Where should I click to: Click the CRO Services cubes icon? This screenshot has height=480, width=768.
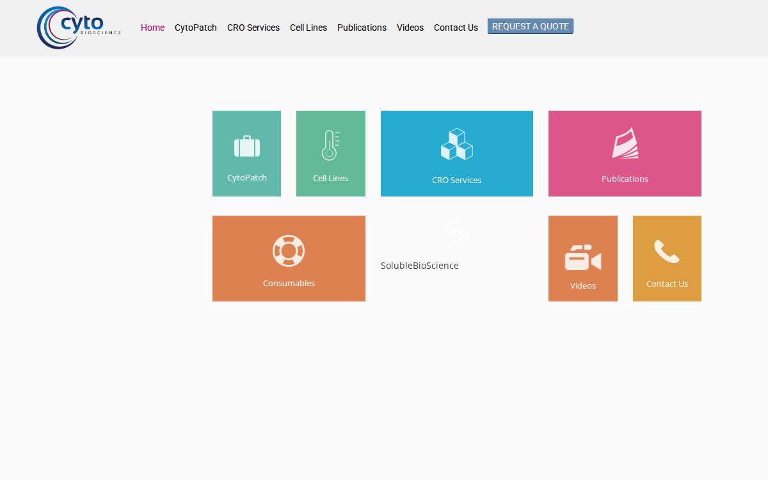457,145
